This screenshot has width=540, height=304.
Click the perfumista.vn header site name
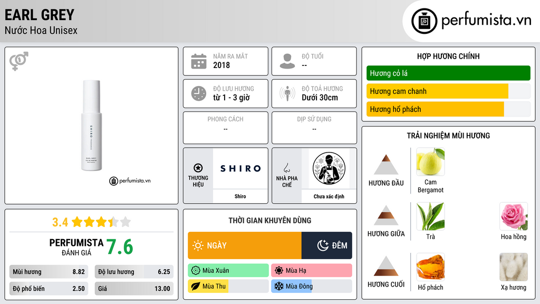[486, 20]
